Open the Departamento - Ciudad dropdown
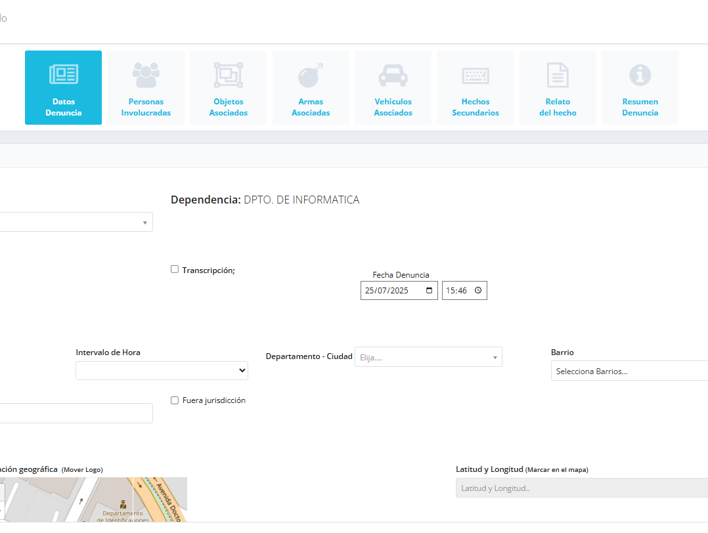Viewport: 708px width, 533px height. point(428,357)
